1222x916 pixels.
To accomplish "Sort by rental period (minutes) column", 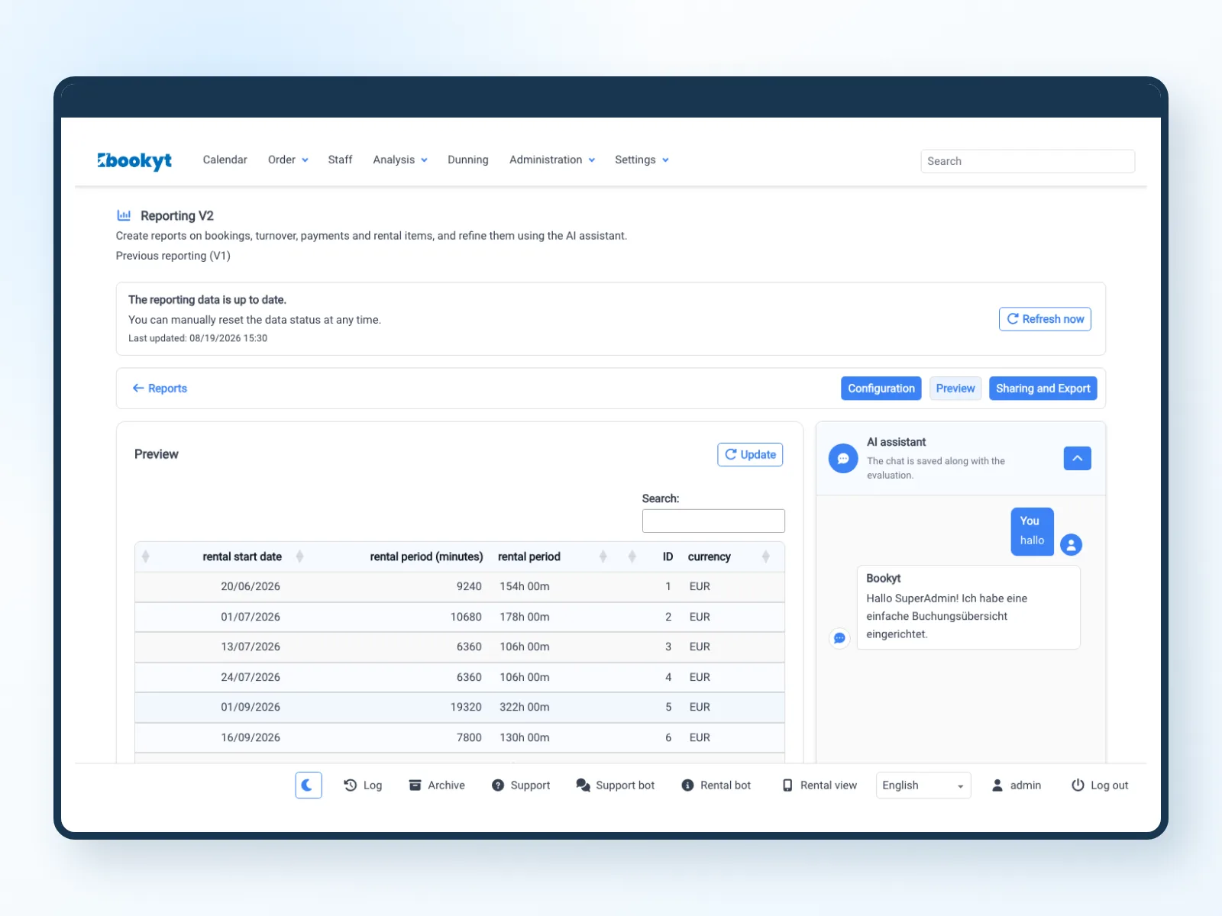I will point(426,556).
